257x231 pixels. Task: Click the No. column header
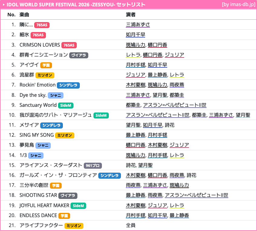click(x=11, y=15)
